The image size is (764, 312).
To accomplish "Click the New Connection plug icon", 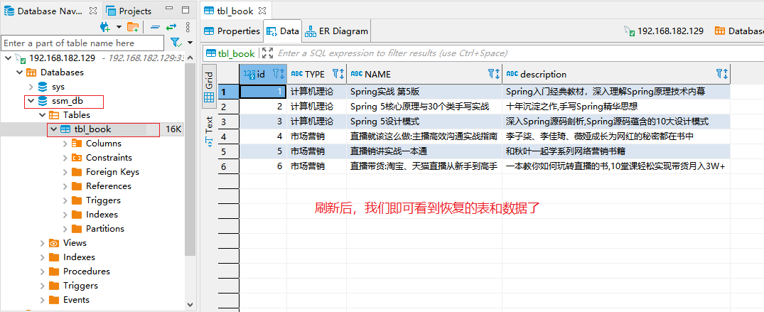I will click(105, 27).
